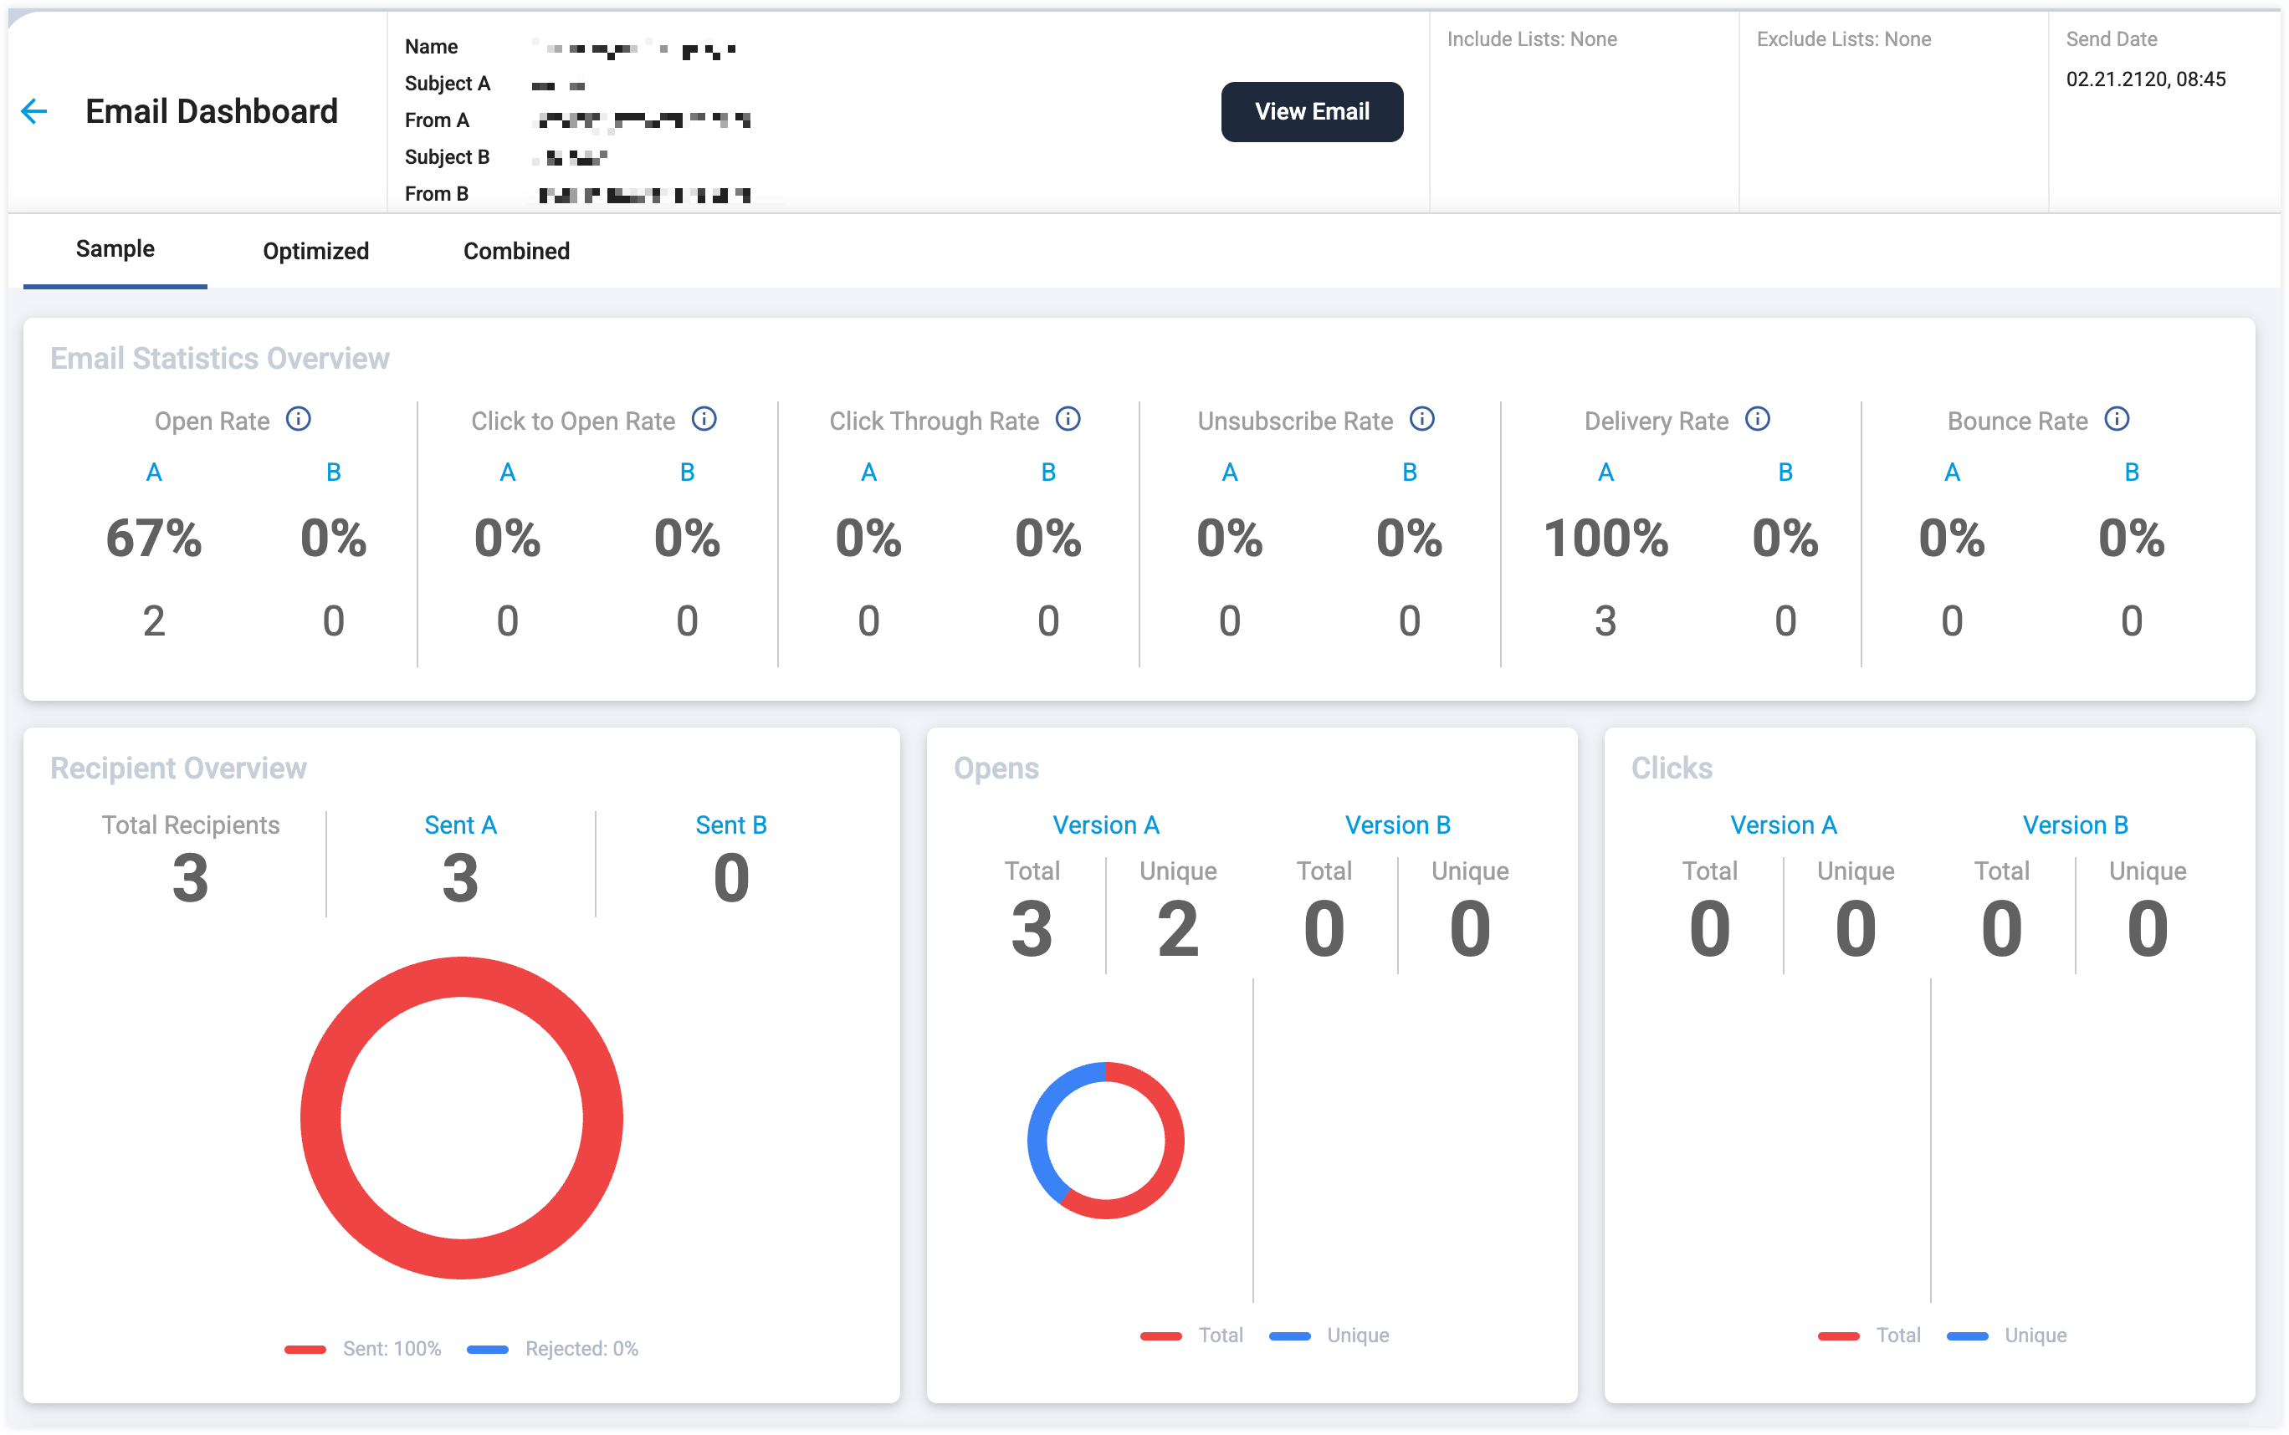Open the Delivery Rate info icon

1758,418
